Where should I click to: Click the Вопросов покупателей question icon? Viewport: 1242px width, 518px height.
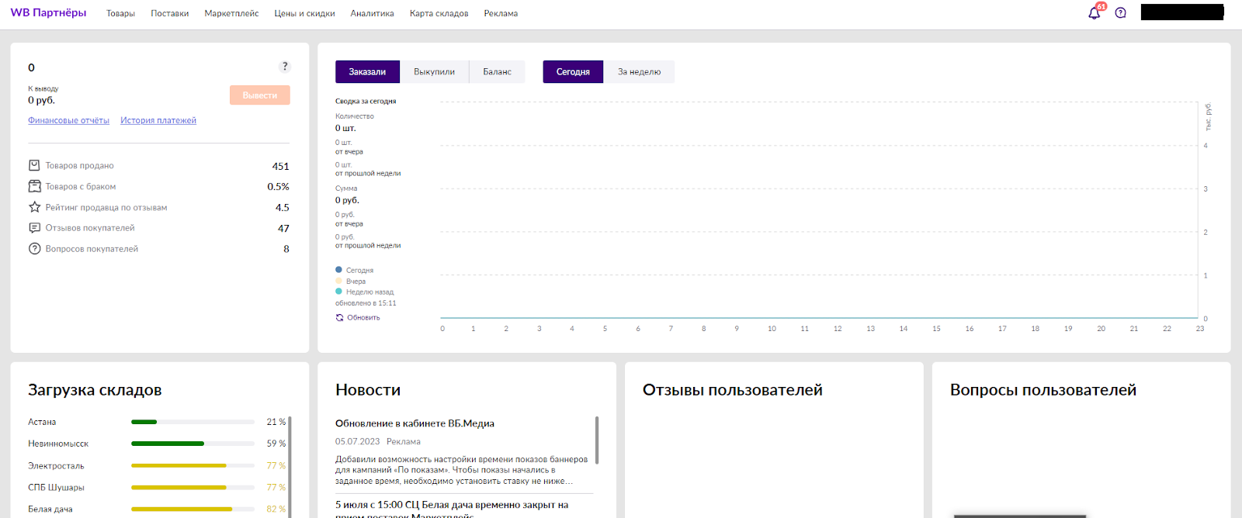[34, 249]
